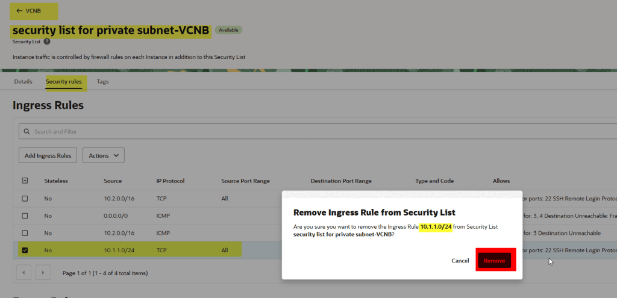Switch to the Security rules tab
This screenshot has height=298, width=617.
(x=64, y=82)
